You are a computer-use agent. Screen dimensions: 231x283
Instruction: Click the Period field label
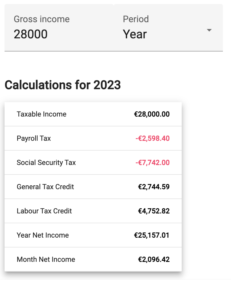[x=136, y=19]
